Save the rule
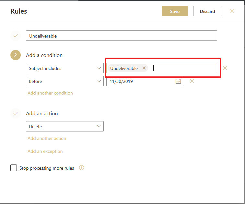The image size is (245, 204). [x=175, y=11]
